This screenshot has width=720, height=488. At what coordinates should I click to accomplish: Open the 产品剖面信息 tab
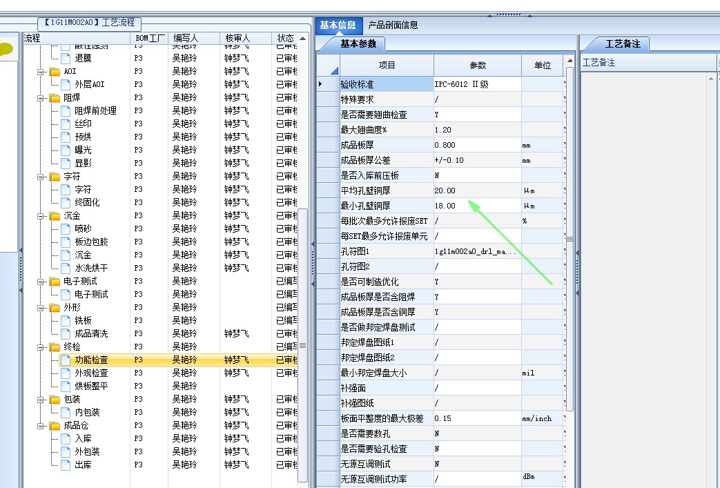tap(393, 26)
